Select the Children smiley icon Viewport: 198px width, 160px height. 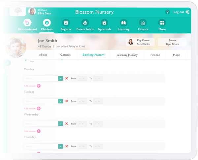pos(47,23)
